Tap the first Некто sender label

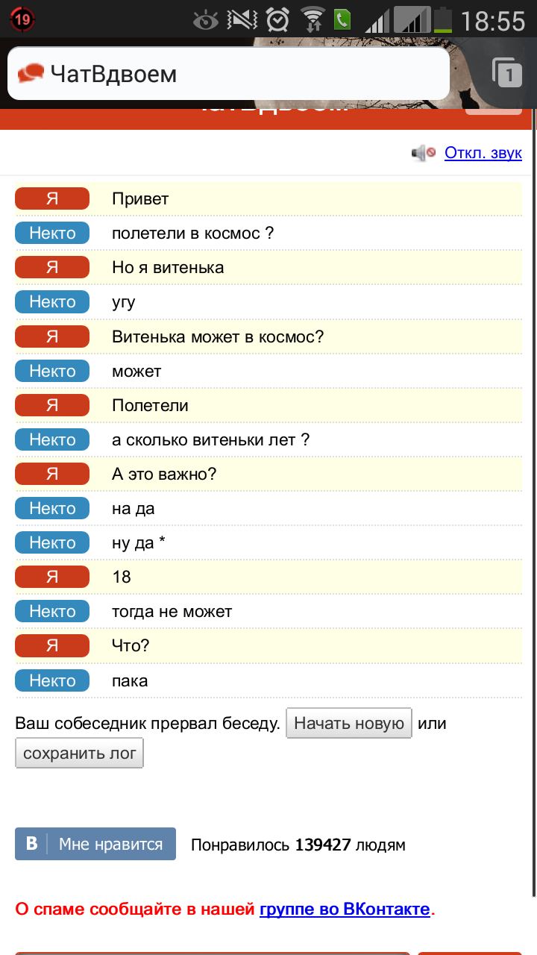[52, 233]
